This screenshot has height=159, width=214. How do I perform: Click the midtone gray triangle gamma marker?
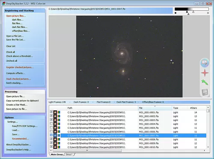click(x=188, y=14)
